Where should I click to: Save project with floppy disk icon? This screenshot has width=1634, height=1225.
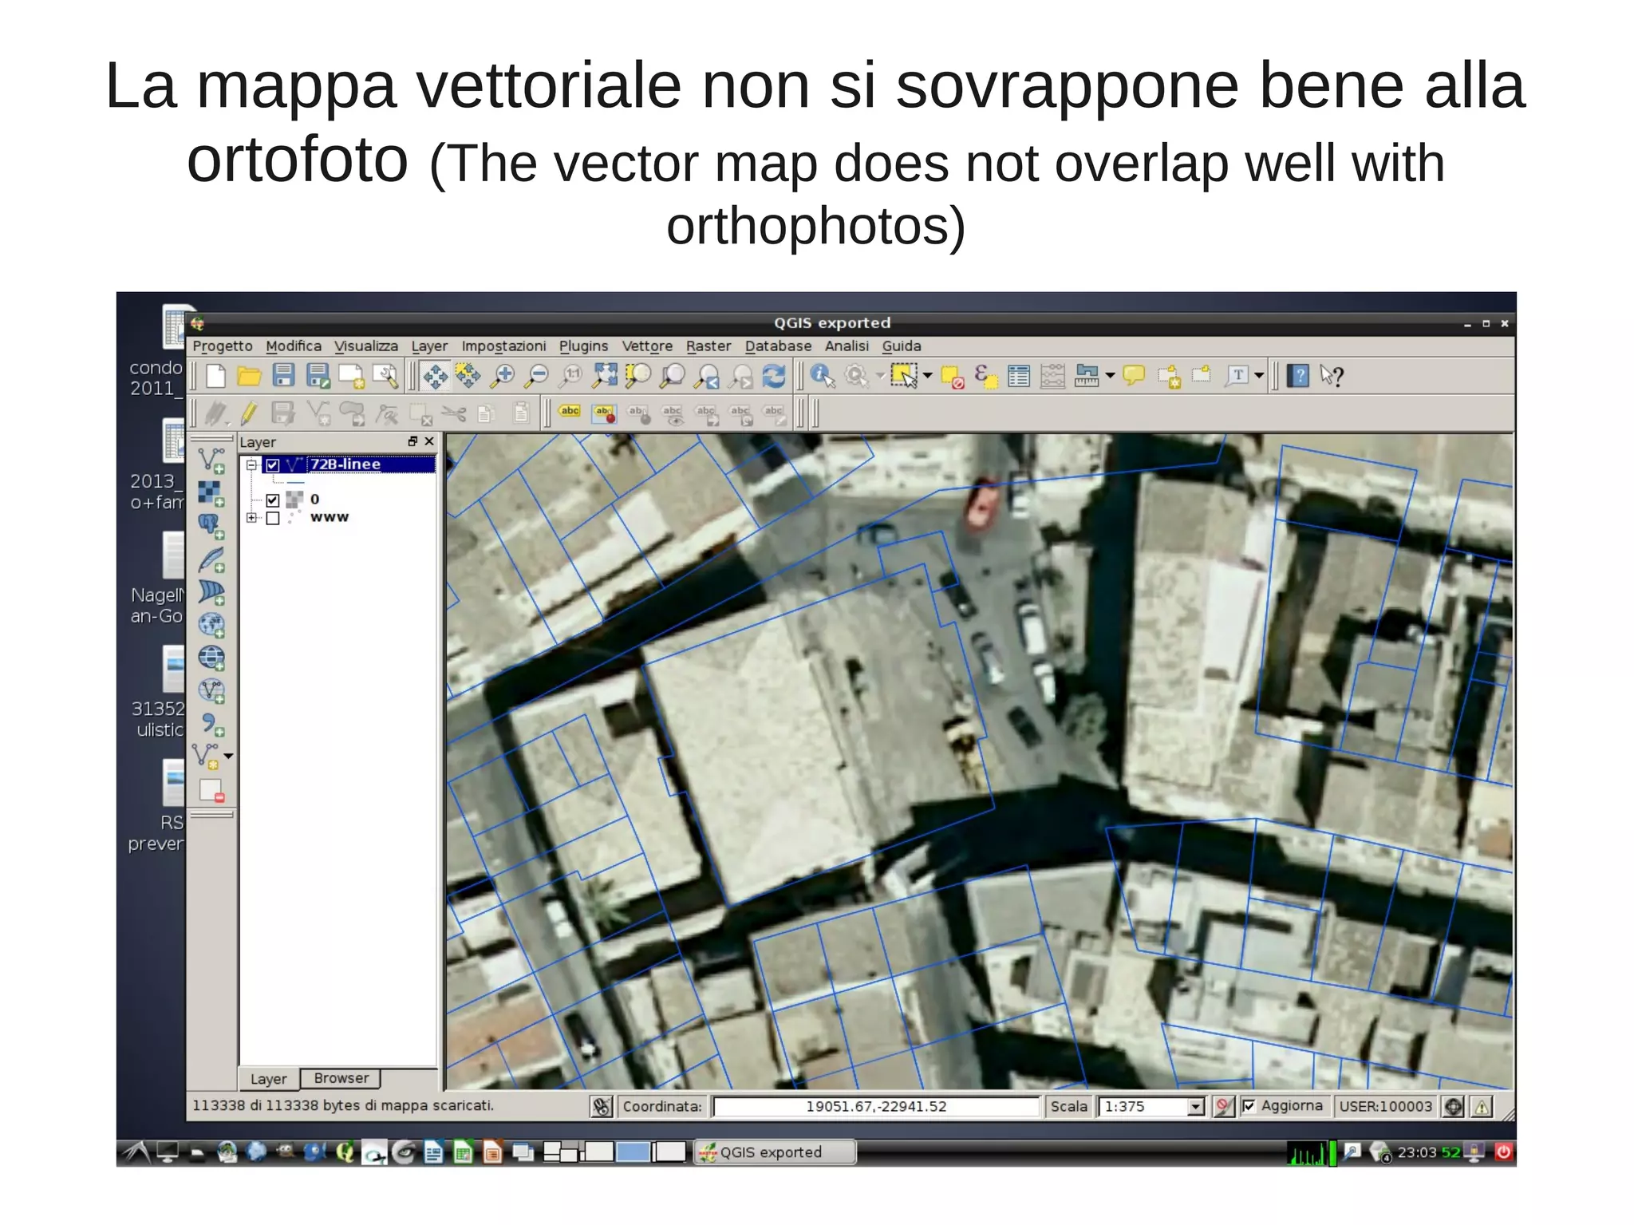click(283, 376)
